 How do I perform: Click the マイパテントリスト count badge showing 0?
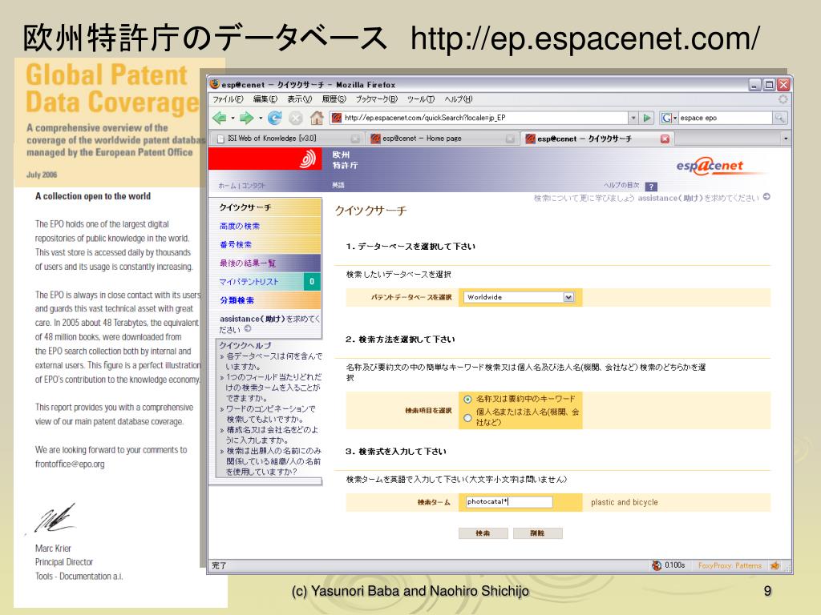coord(312,281)
